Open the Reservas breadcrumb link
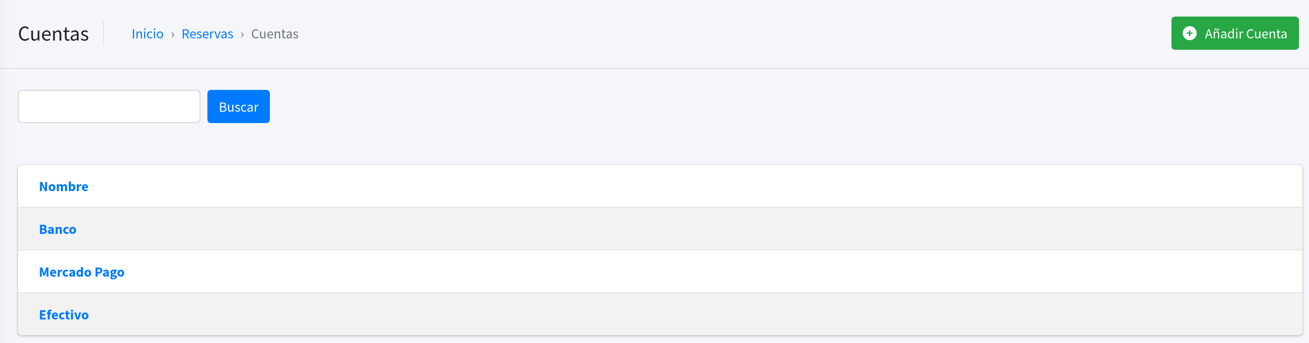Image resolution: width=1309 pixels, height=343 pixels. click(207, 34)
